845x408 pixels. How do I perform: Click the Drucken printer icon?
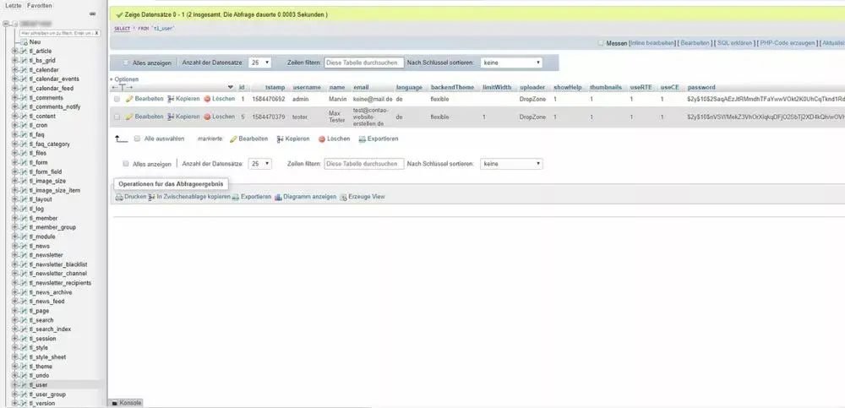pos(119,197)
